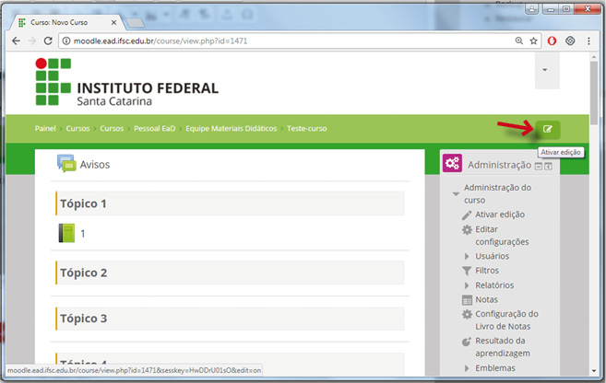Click the green Ativar edição pencil button
This screenshot has height=383, width=606.
pos(547,129)
